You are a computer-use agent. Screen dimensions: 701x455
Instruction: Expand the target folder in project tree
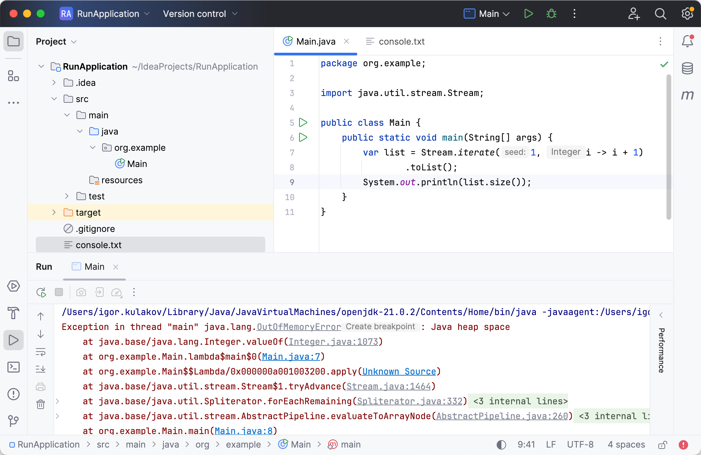[x=54, y=212]
